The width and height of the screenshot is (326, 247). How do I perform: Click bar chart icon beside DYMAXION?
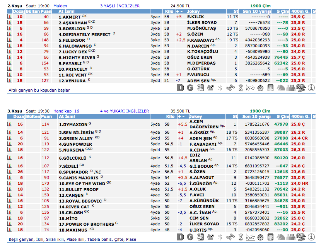(9, 124)
